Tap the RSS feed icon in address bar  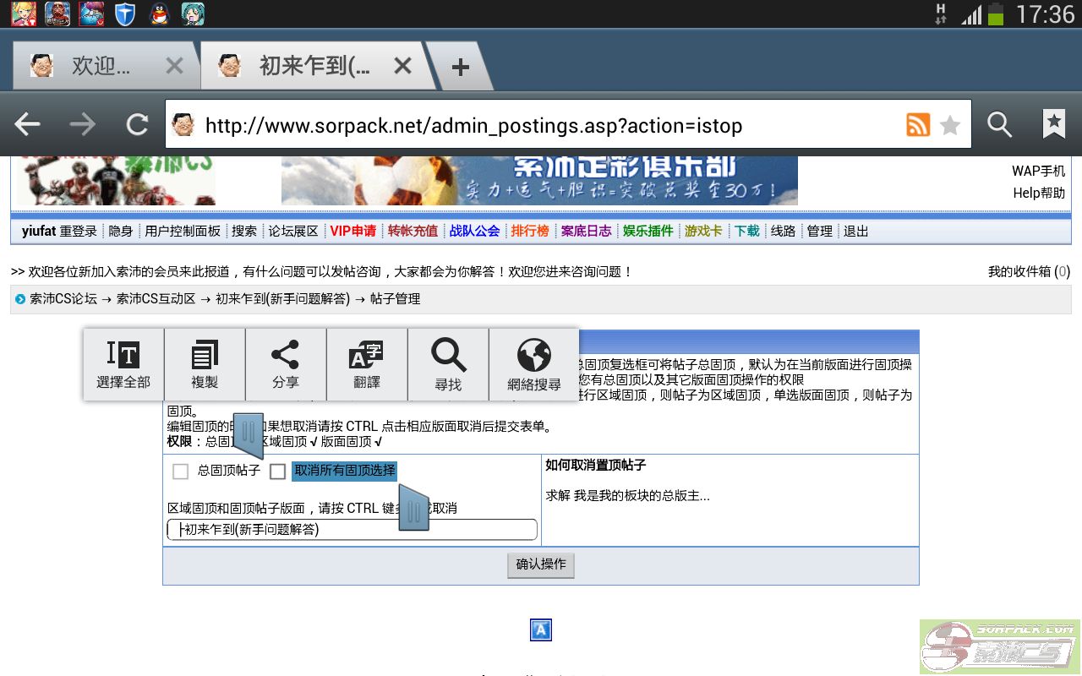917,125
